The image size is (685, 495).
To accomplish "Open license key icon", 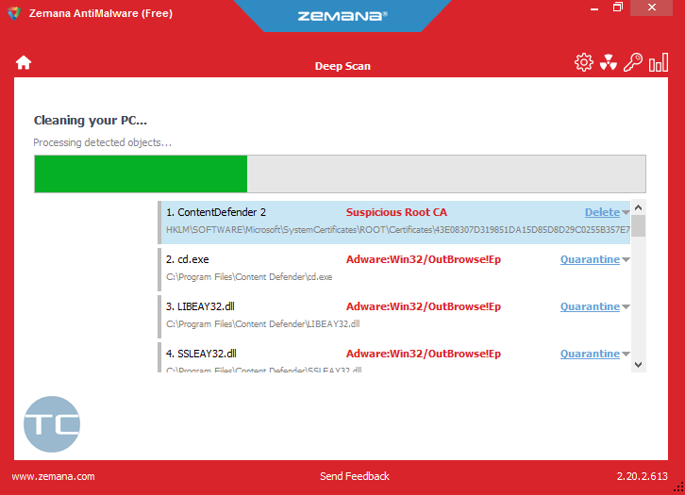I will pos(633,62).
